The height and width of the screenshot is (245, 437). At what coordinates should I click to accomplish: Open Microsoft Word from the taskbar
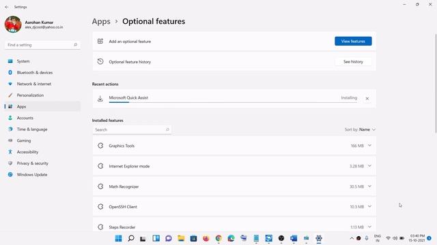click(x=294, y=238)
